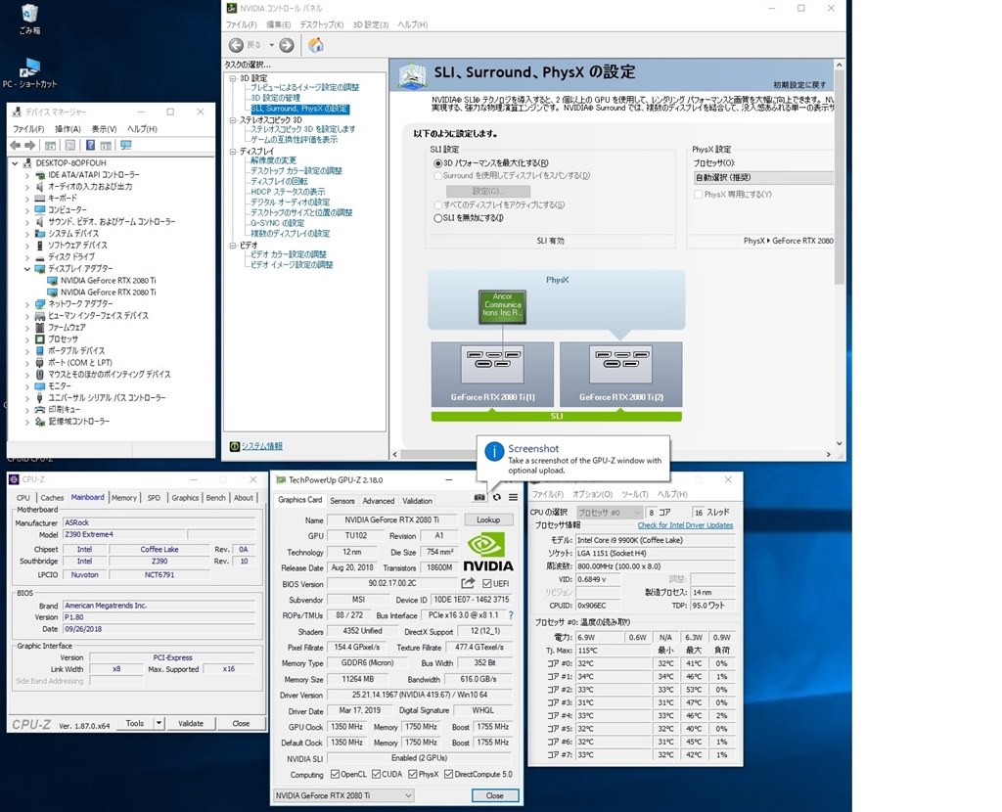The width and height of the screenshot is (1002, 812).
Task: Switch to the Graphics tab in CPU-Z
Action: (x=185, y=498)
